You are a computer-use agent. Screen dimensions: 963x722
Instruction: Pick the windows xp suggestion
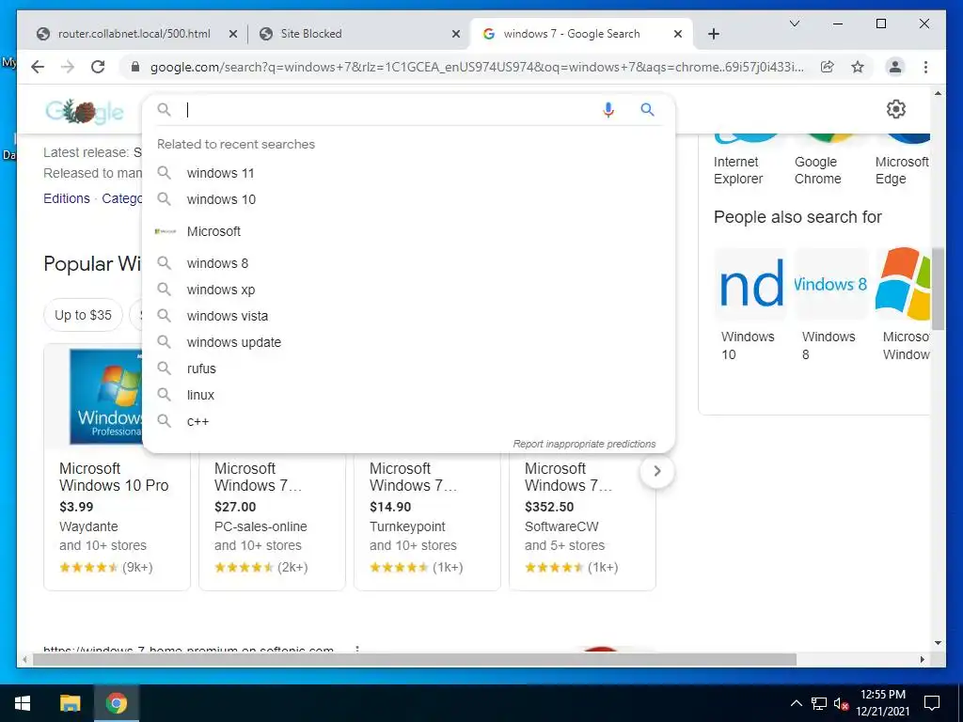[x=408, y=290]
